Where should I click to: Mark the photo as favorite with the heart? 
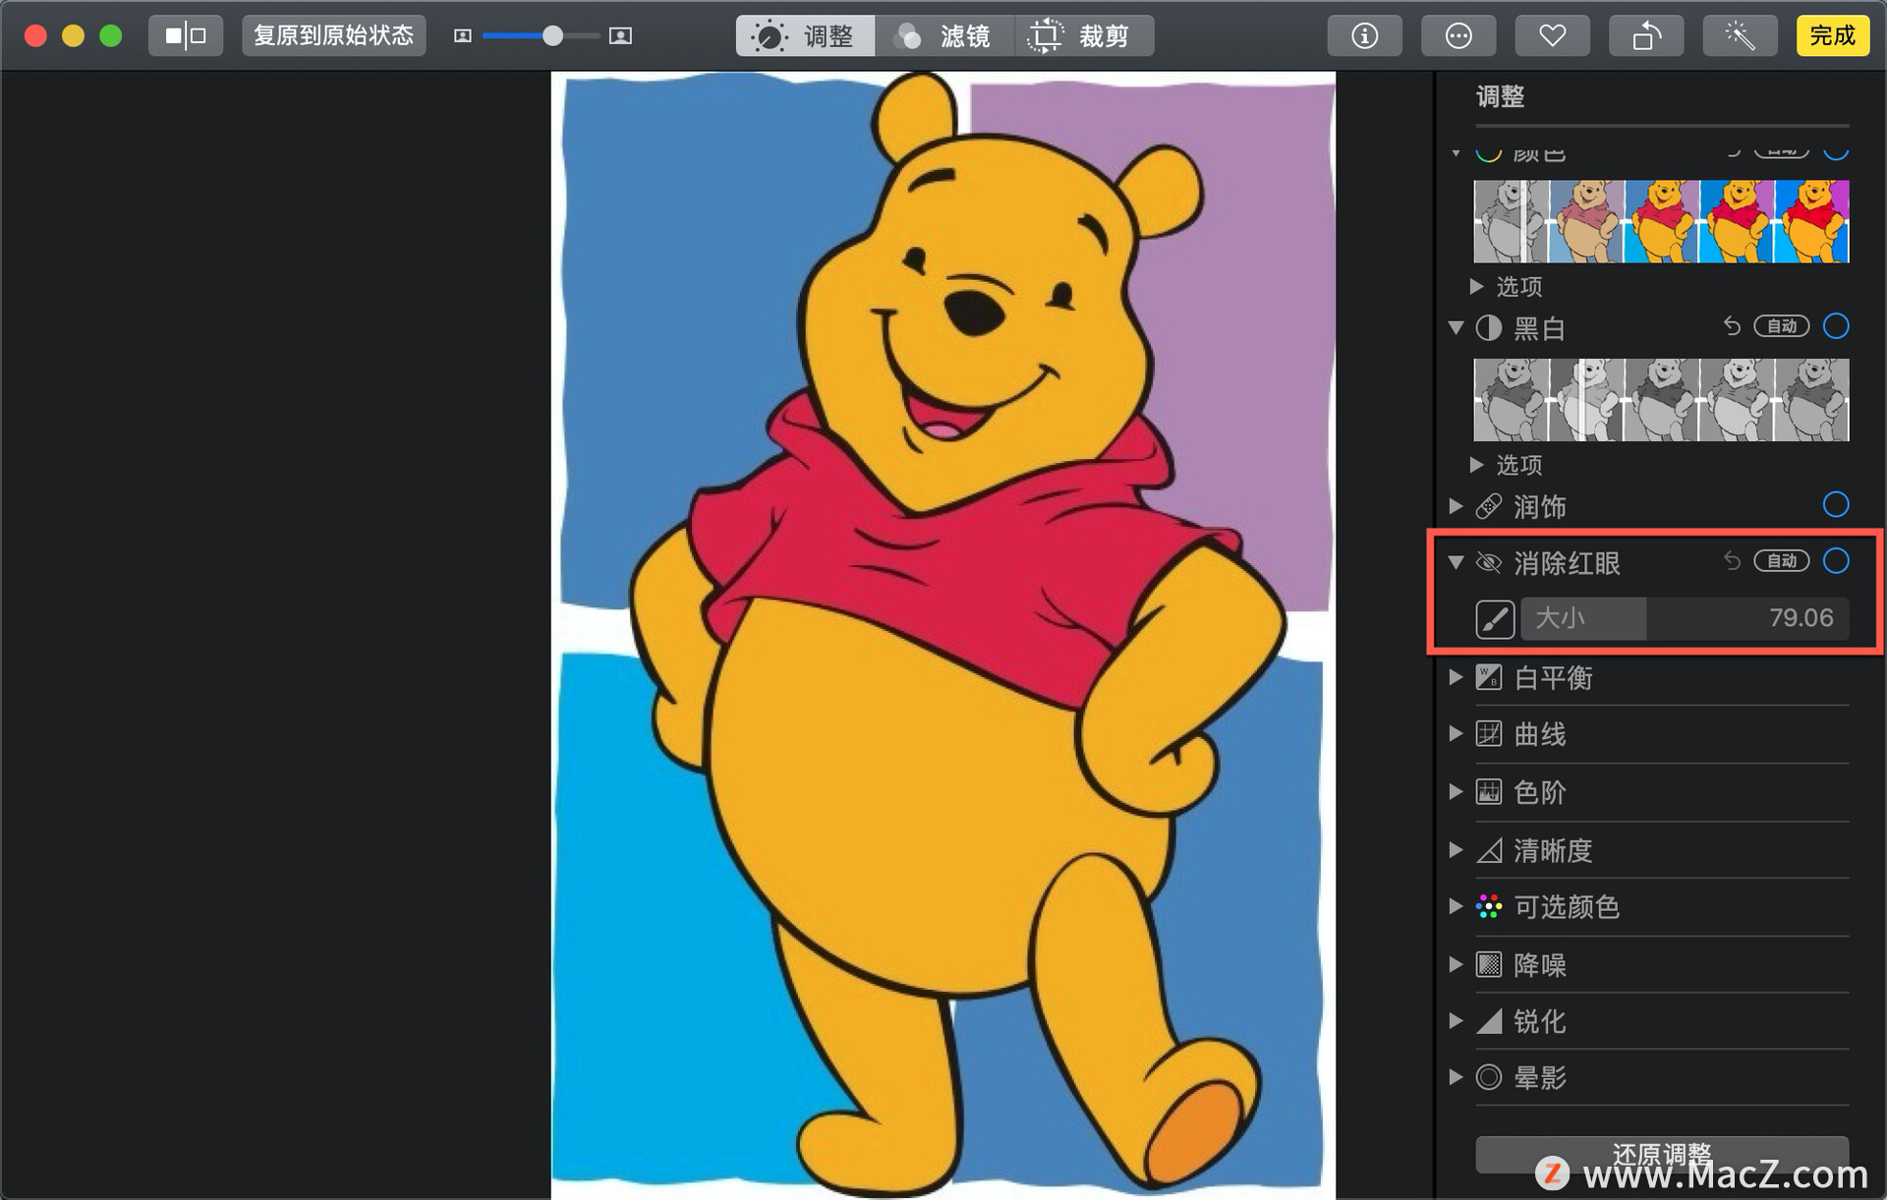point(1552,36)
